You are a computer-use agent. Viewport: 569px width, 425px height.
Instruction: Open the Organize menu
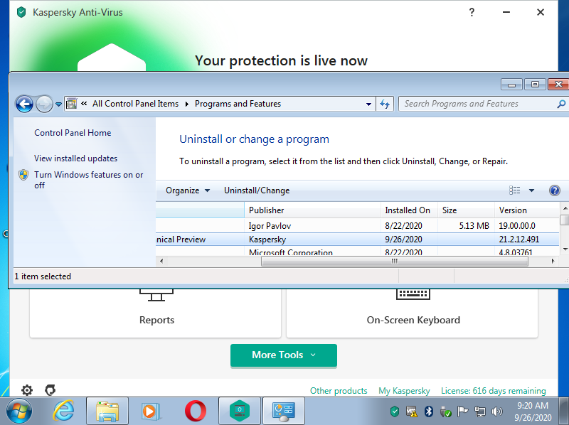pyautogui.click(x=188, y=190)
